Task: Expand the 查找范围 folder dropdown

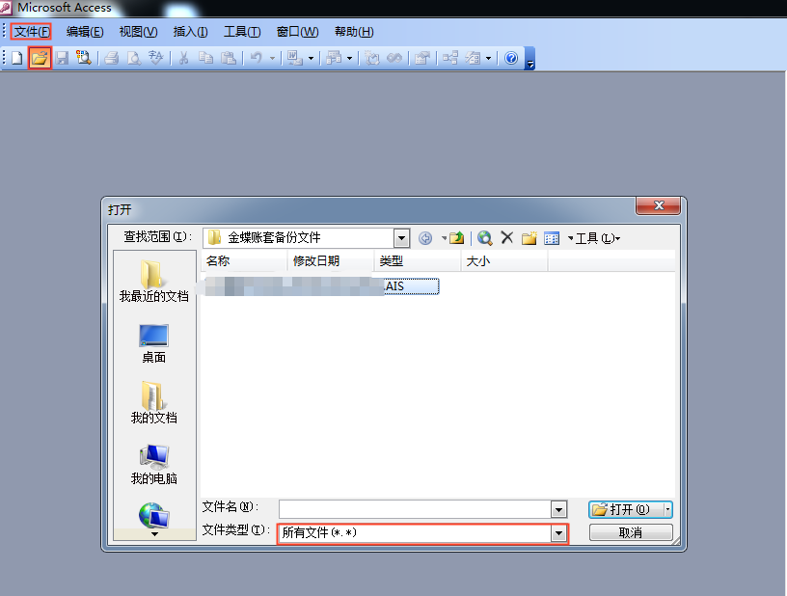Action: (401, 238)
